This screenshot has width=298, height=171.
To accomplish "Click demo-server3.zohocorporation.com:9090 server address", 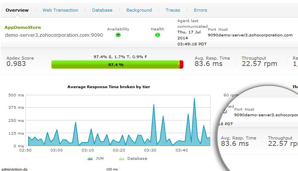I will (x=54, y=35).
